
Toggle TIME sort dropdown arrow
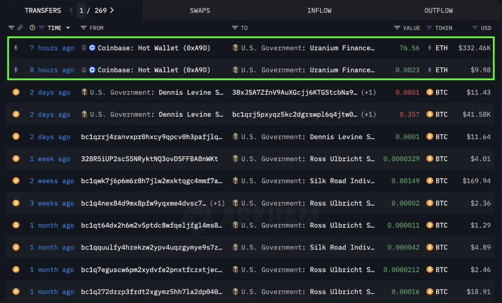click(68, 28)
